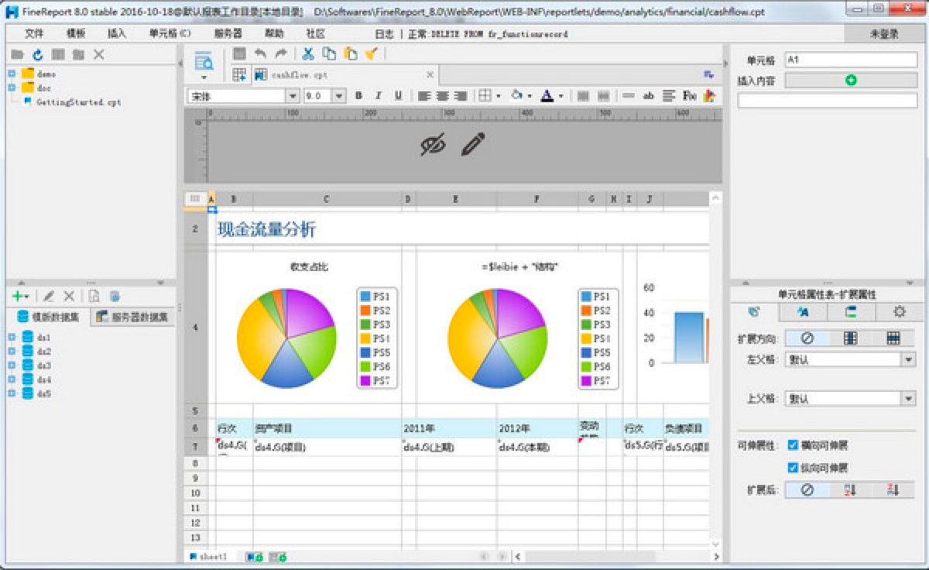This screenshot has height=570, width=929.
Task: Toggle bold text formatting
Action: (x=358, y=96)
